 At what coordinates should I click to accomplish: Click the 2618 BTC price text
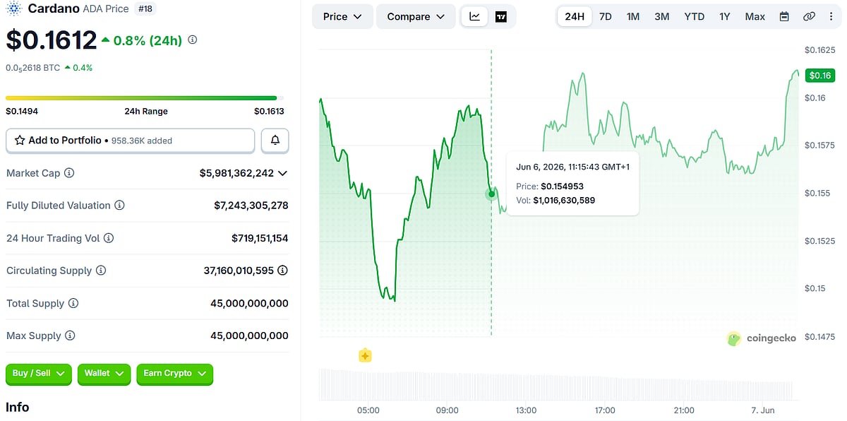32,68
